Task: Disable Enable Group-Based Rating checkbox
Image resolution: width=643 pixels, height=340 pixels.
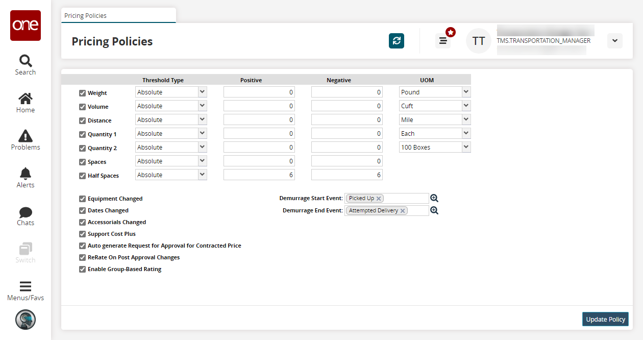Action: pos(82,269)
